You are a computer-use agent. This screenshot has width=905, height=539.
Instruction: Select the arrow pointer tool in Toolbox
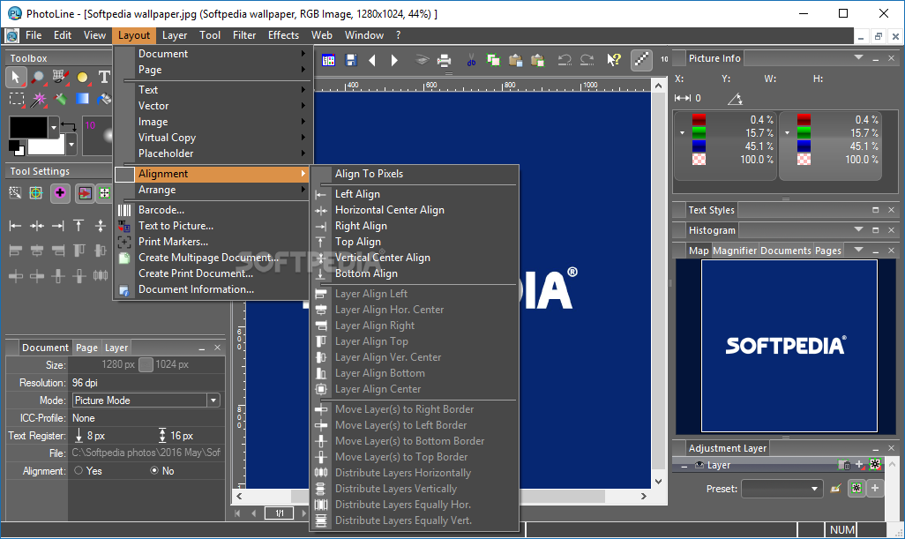tap(16, 78)
